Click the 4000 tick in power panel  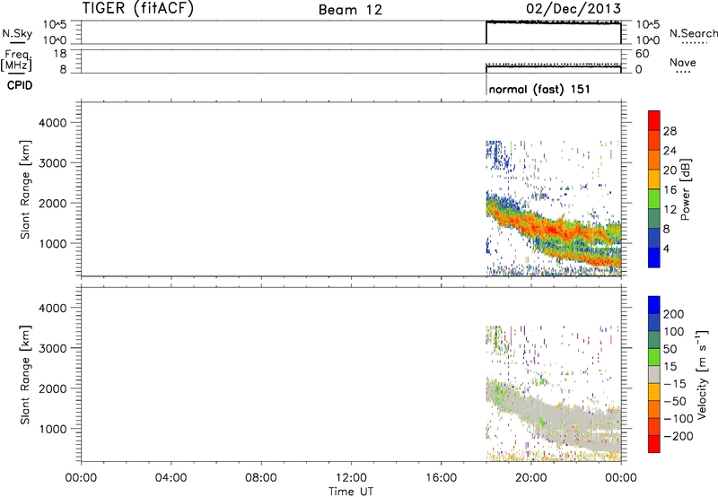pyautogui.click(x=53, y=123)
